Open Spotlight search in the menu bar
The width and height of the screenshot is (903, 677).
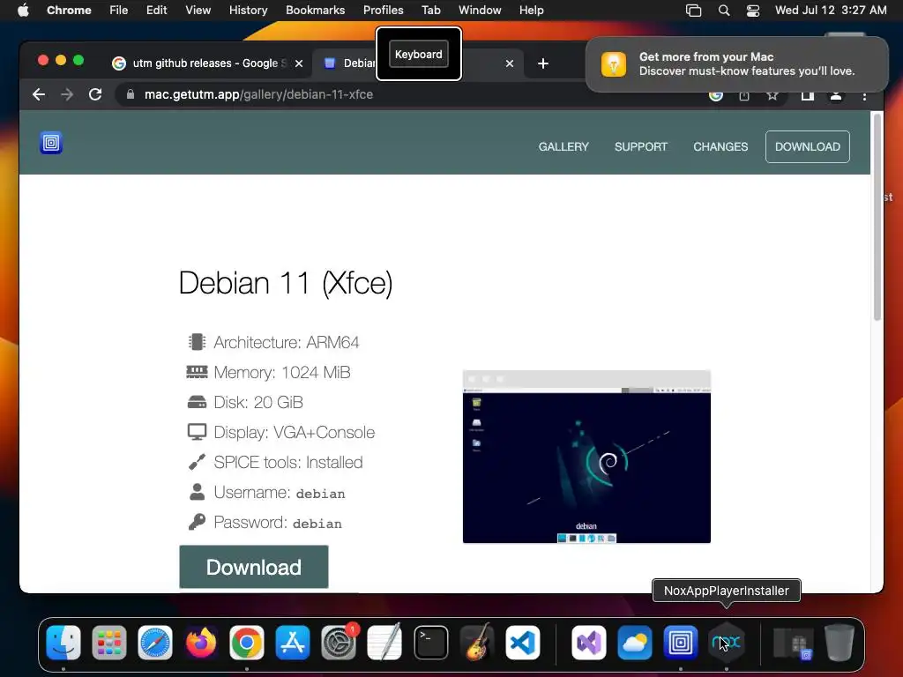(x=724, y=11)
